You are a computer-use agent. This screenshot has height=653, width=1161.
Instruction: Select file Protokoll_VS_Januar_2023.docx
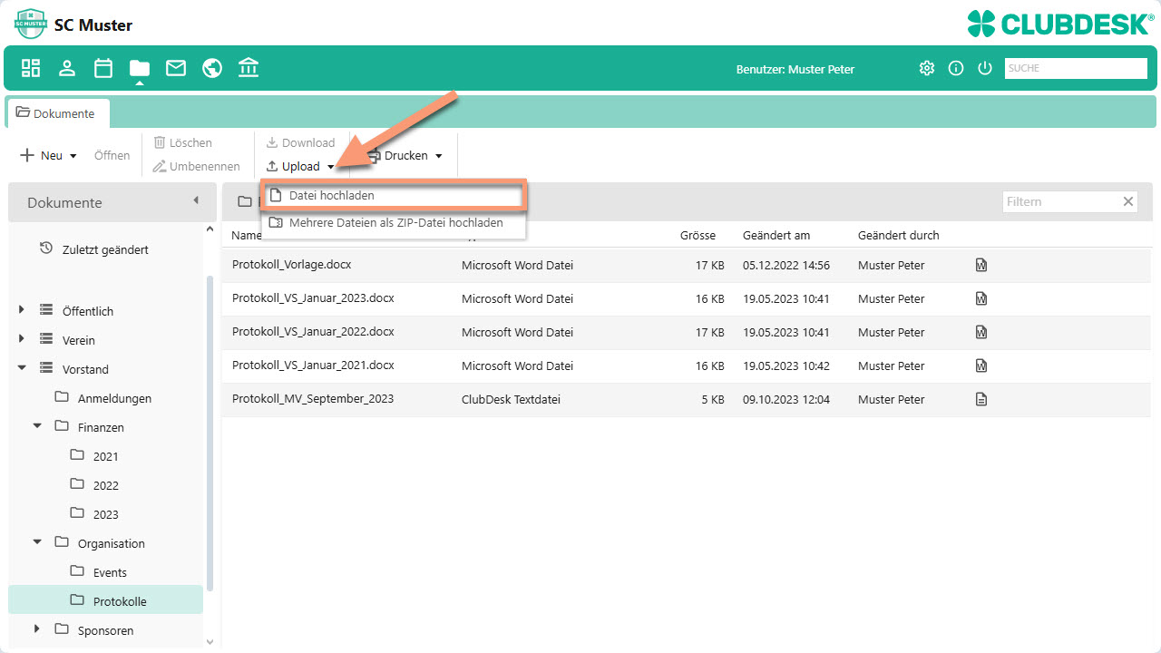[x=313, y=298]
